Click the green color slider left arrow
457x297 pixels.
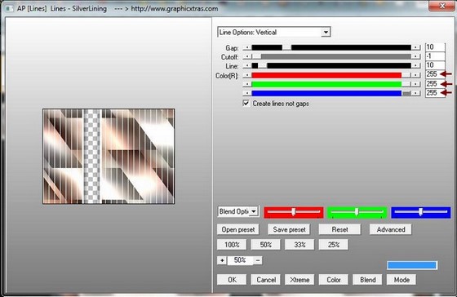[x=247, y=84]
